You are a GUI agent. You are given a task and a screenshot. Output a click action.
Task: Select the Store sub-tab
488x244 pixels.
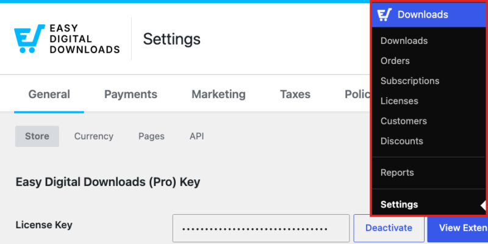[37, 136]
